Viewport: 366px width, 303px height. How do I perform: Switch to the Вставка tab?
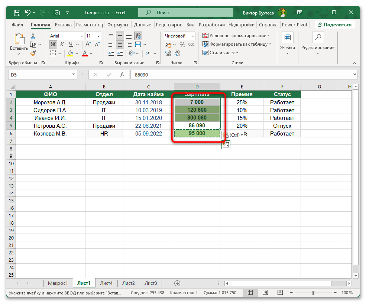[x=63, y=25]
